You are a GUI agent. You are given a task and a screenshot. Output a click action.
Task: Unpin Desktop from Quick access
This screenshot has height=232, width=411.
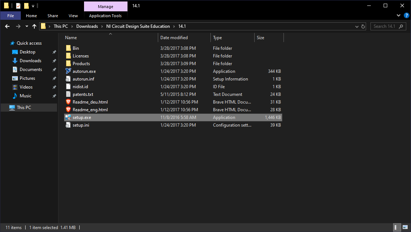pyautogui.click(x=54, y=52)
